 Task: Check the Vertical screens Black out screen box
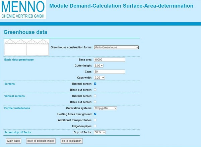click(x=95, y=102)
